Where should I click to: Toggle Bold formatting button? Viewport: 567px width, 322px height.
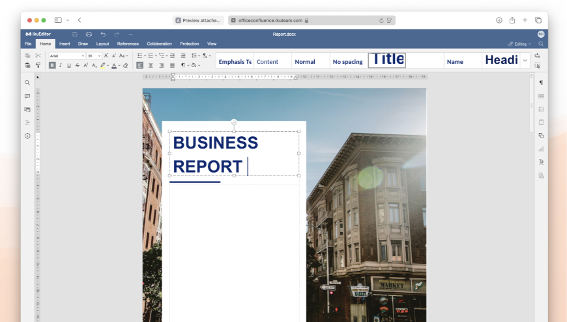coord(52,65)
